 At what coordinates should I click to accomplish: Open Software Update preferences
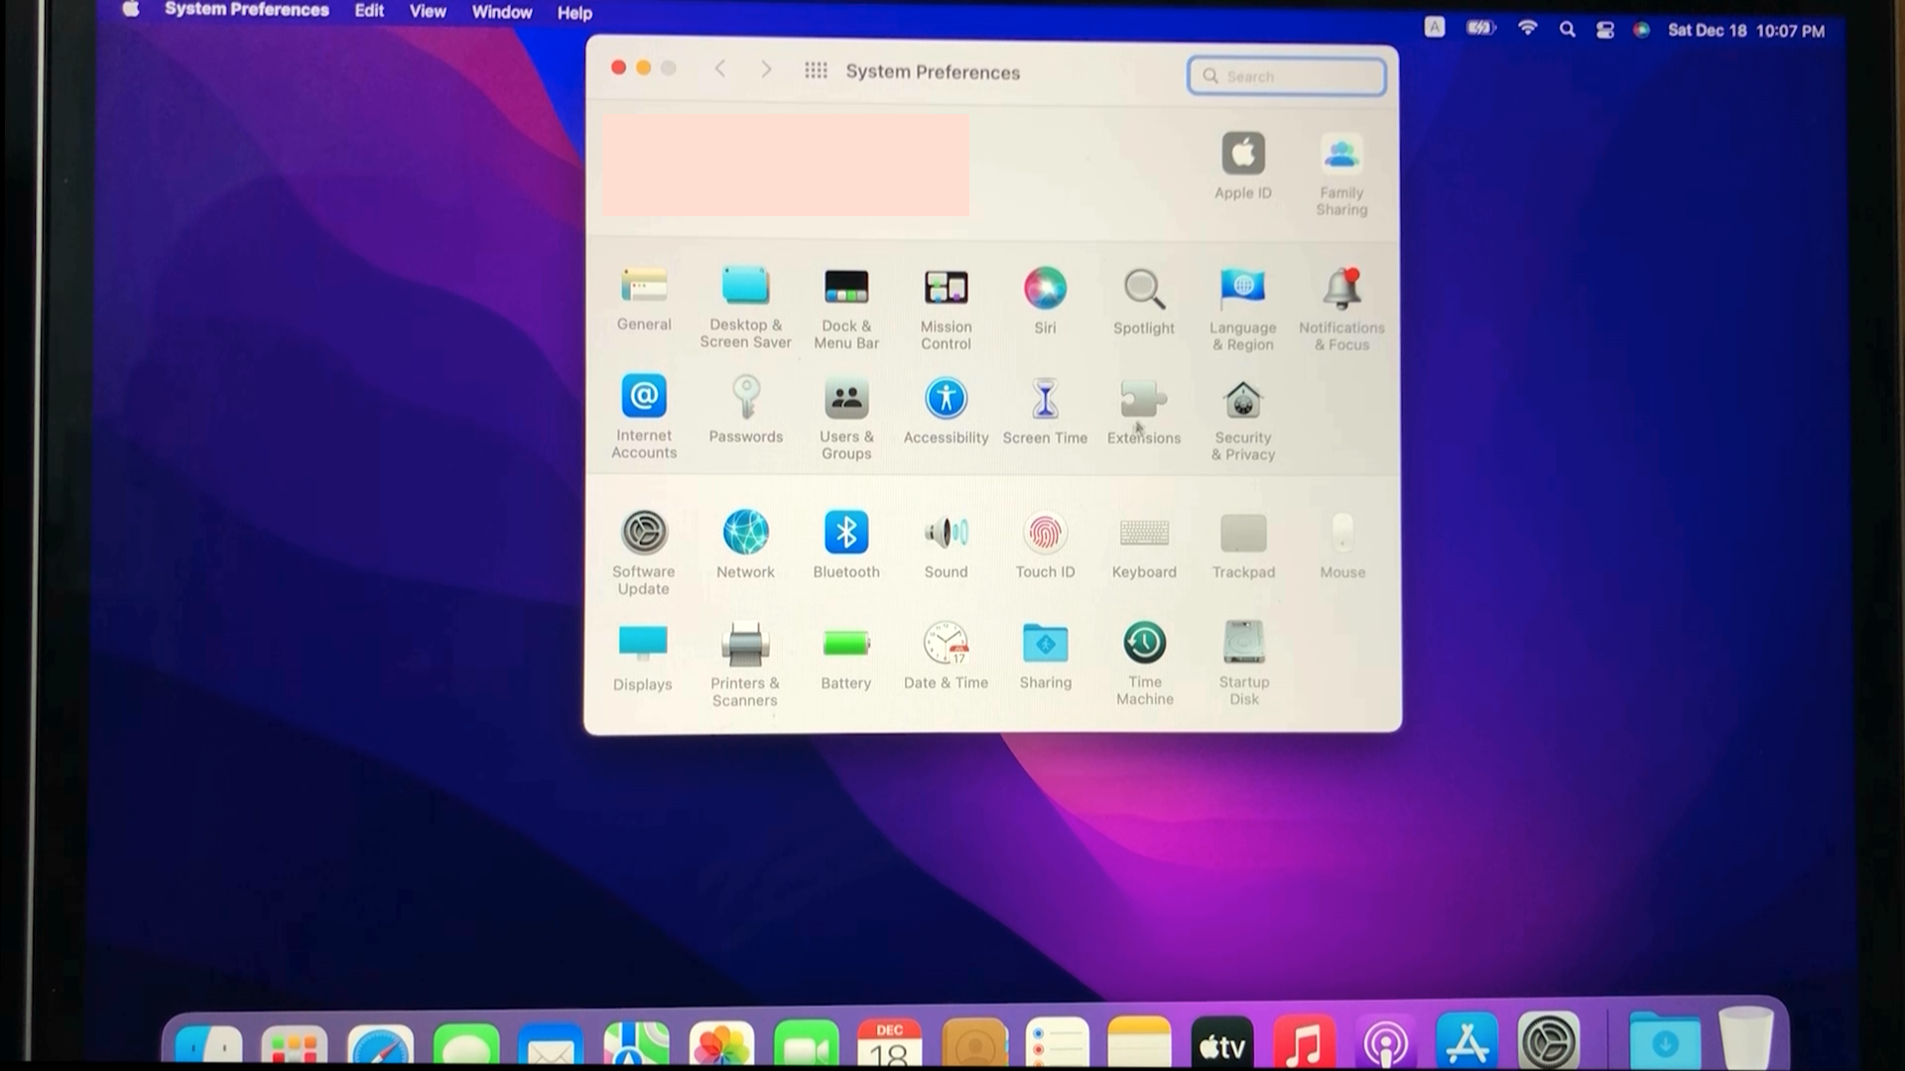pos(644,534)
